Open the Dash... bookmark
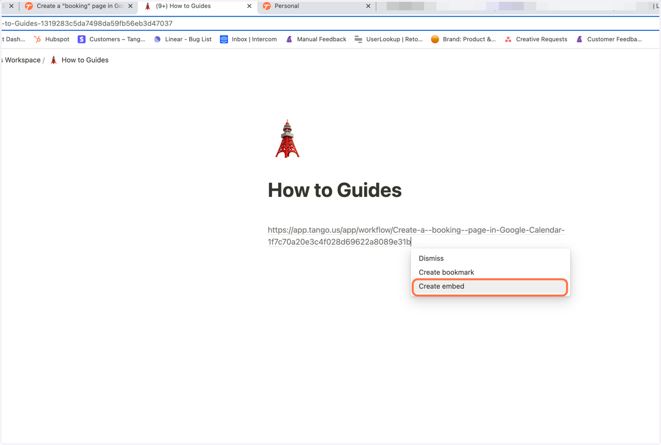 coord(13,39)
